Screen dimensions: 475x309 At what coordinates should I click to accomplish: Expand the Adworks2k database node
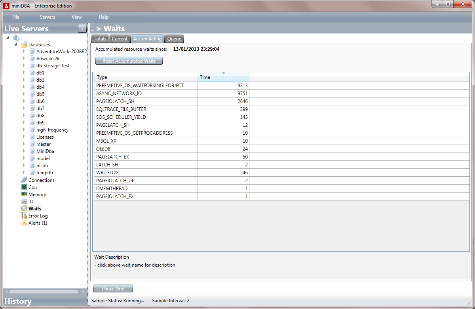[24, 59]
